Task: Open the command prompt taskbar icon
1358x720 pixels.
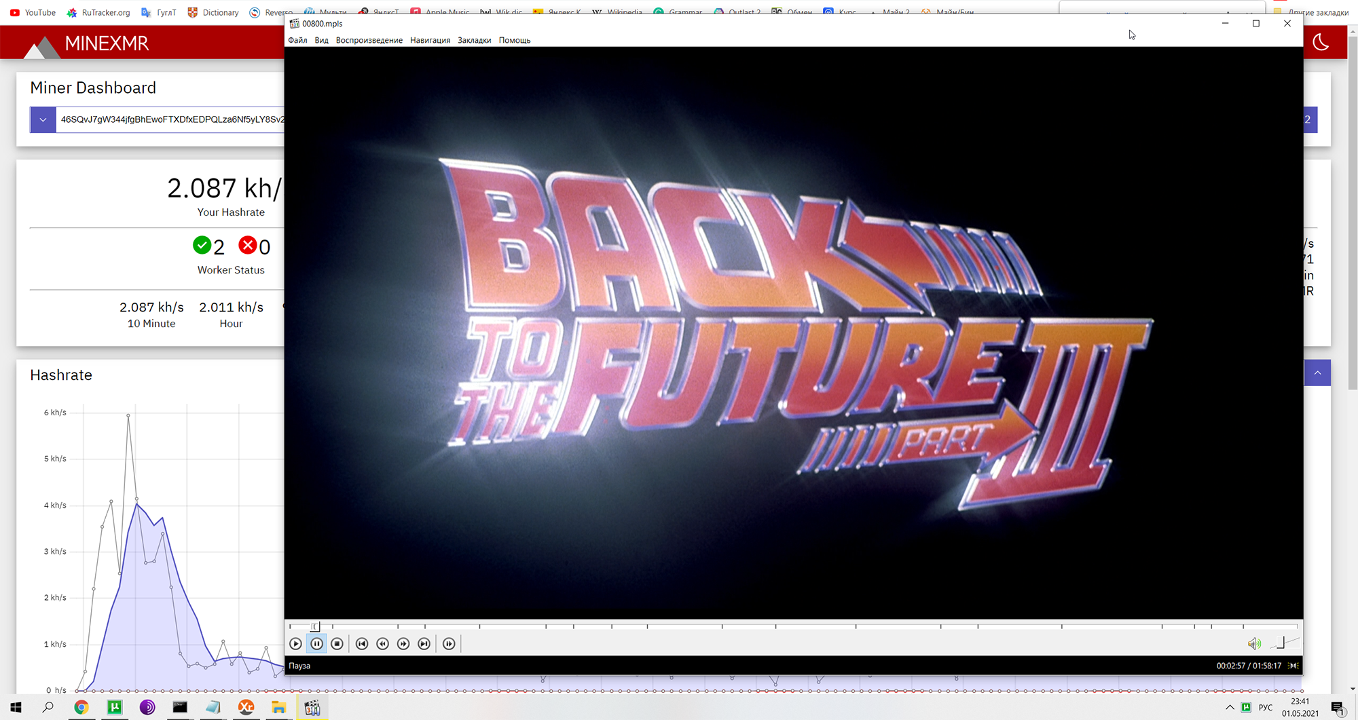Action: tap(180, 707)
